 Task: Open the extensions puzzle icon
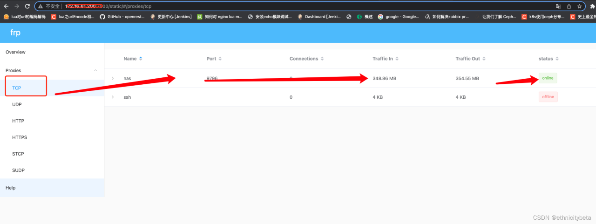click(592, 7)
